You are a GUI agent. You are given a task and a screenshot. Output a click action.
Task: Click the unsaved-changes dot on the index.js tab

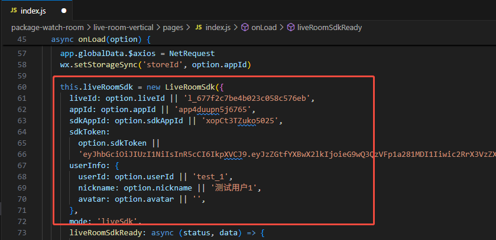click(64, 11)
